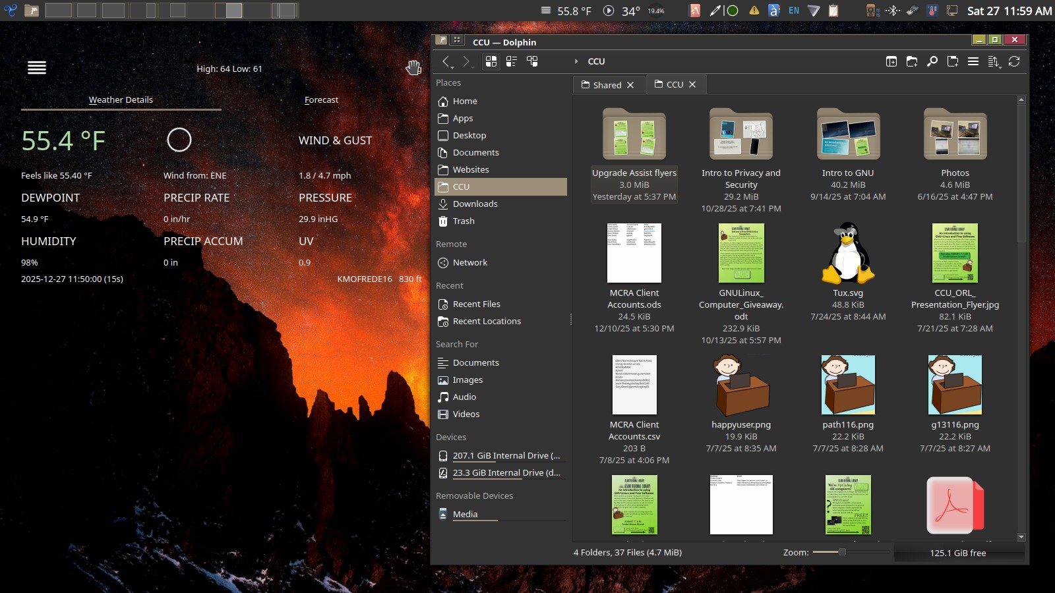Open Recent Files in the sidebar
Viewport: 1055px width, 593px height.
tap(477, 304)
